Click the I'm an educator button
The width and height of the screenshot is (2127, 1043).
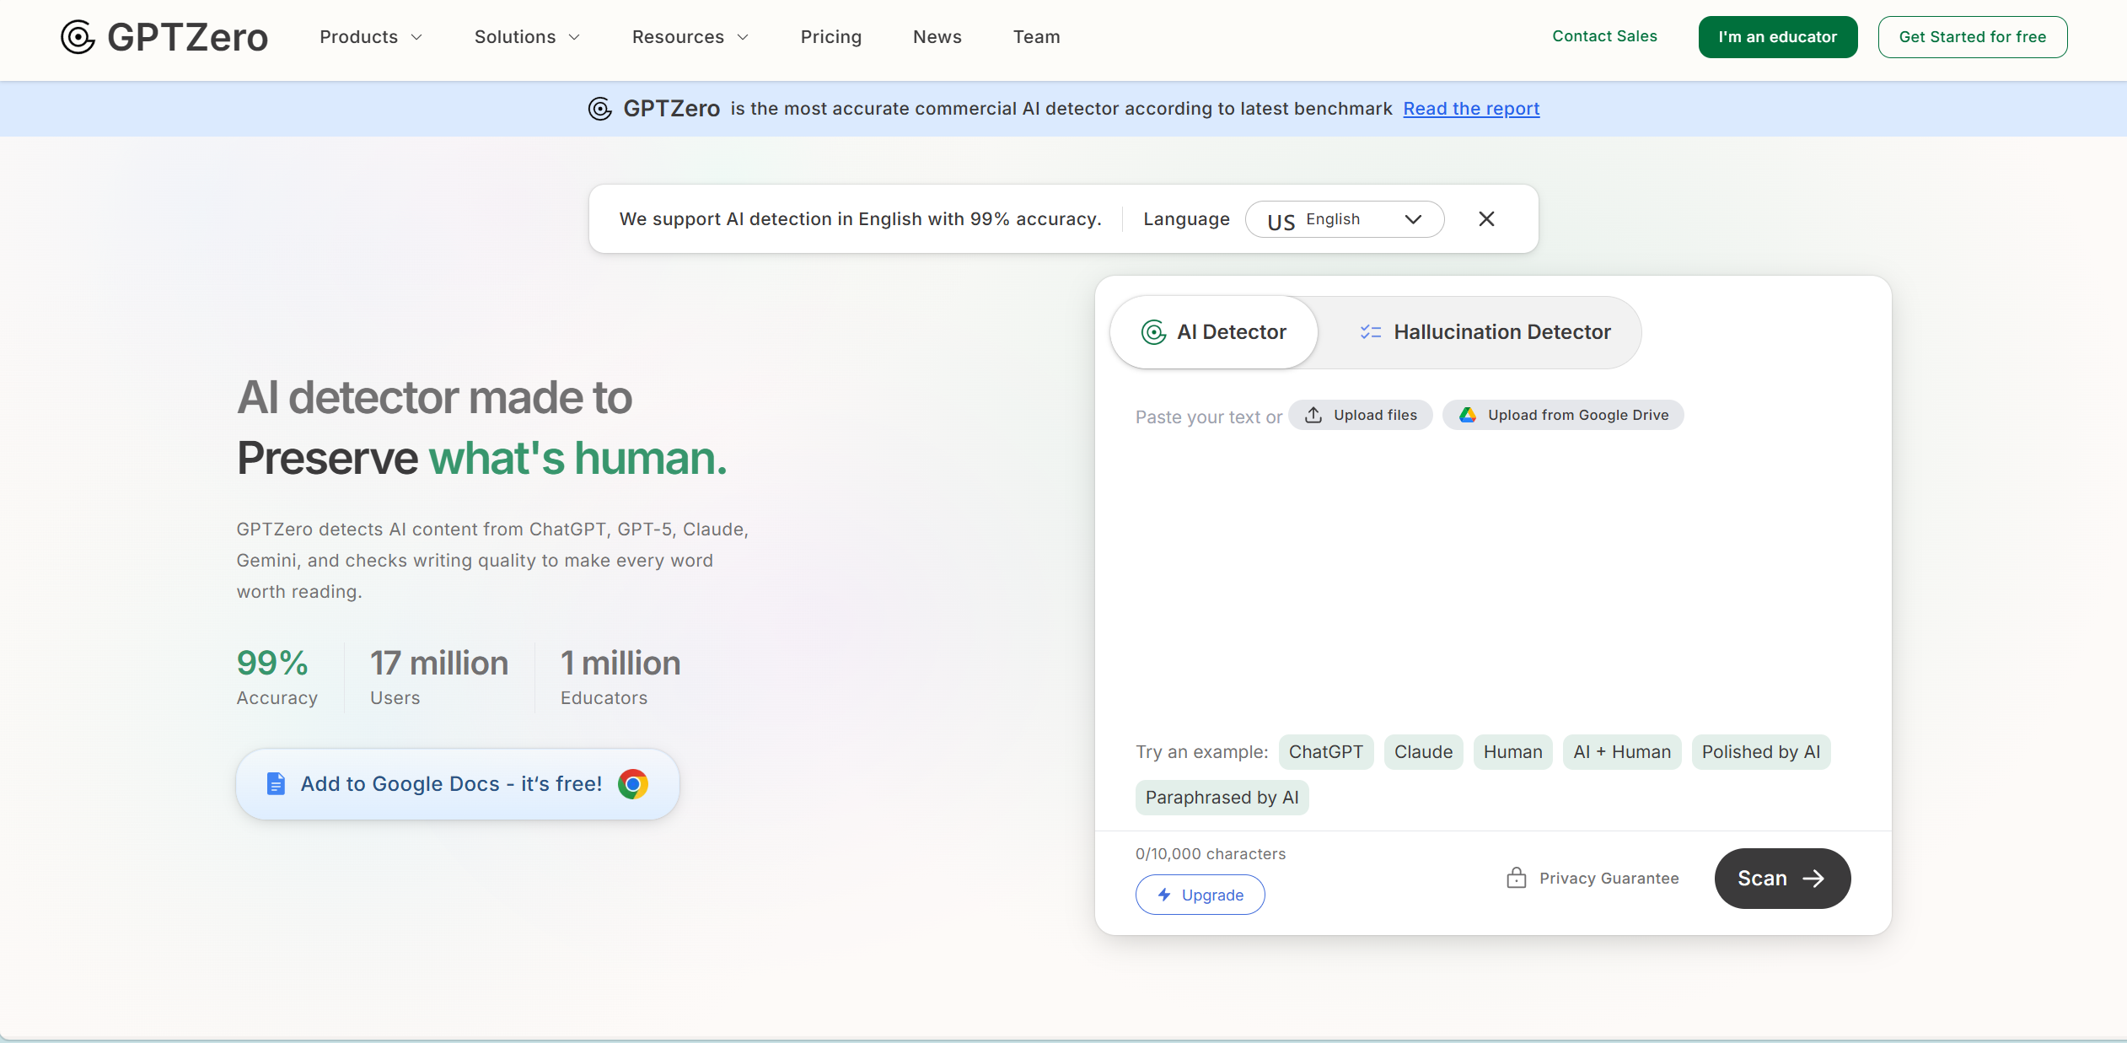[x=1778, y=37]
